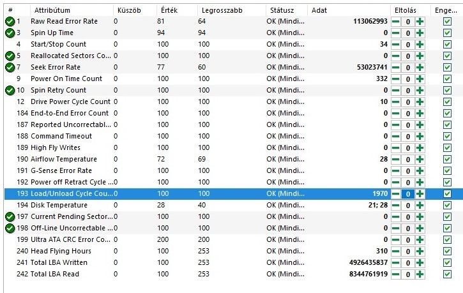Click green check status icon of Seek Error Rate
Viewport: 463px width, 293px height.
10,67
